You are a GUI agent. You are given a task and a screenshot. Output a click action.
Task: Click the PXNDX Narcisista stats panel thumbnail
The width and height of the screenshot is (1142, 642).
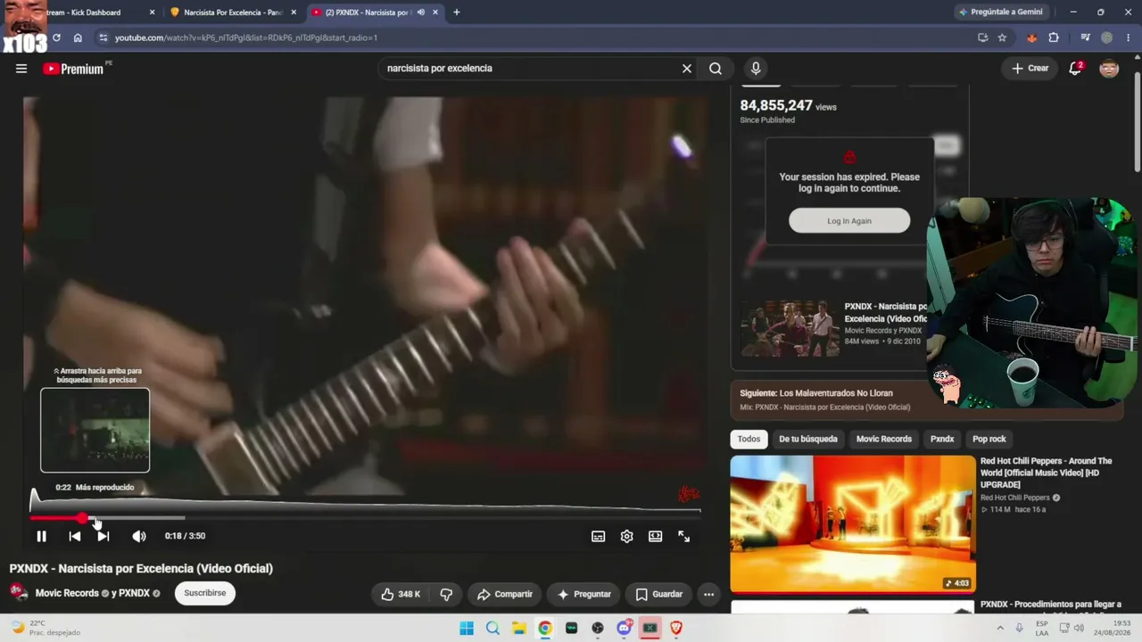790,329
